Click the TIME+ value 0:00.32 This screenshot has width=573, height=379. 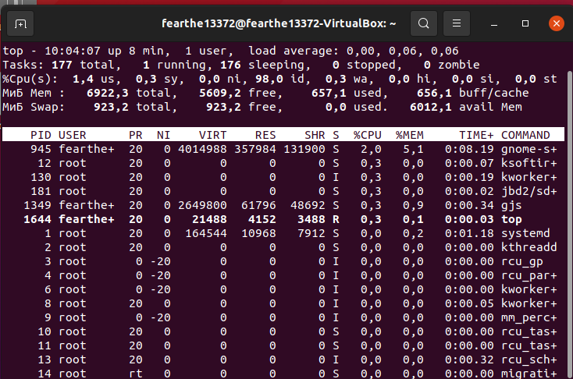coord(469,360)
